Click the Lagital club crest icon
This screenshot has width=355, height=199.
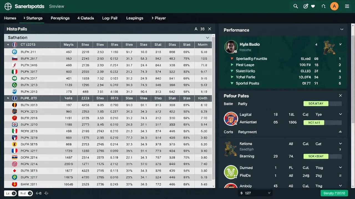231,119
